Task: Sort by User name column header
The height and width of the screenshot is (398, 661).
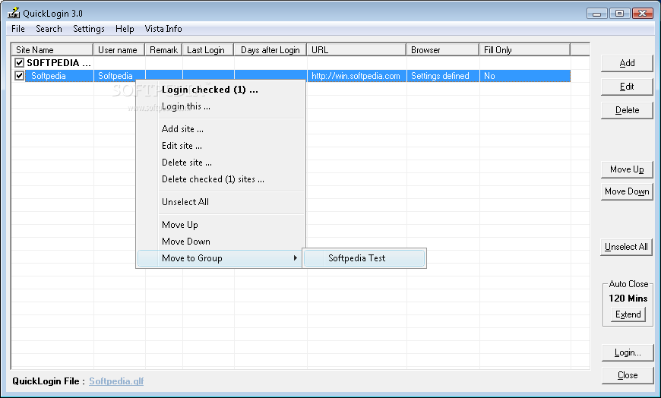Action: pyautogui.click(x=119, y=50)
